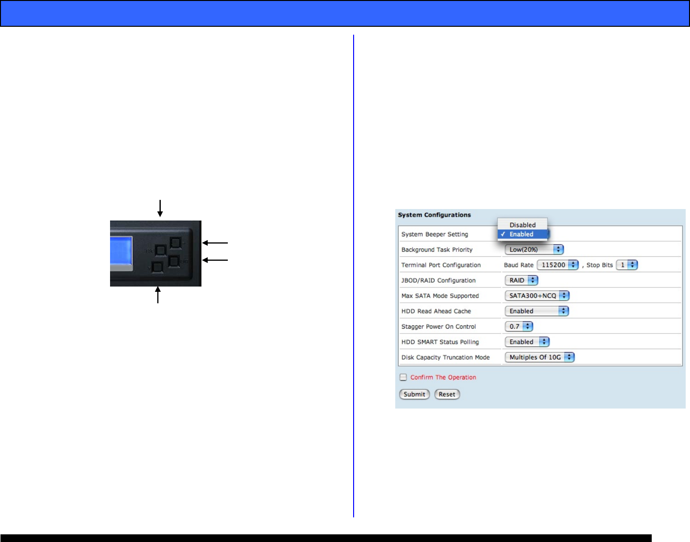690x542 pixels.
Task: Click the Stagger Power On Control label
Action: (439, 327)
